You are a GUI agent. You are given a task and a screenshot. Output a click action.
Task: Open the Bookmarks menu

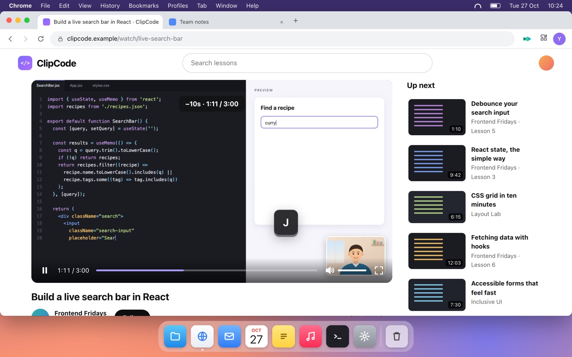tap(143, 6)
